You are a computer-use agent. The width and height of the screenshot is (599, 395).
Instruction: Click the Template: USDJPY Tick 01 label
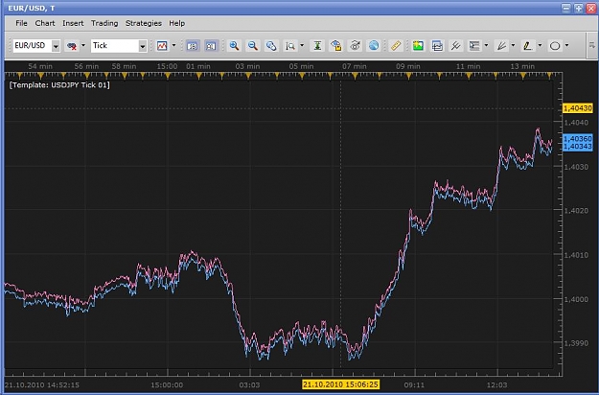[x=59, y=84]
